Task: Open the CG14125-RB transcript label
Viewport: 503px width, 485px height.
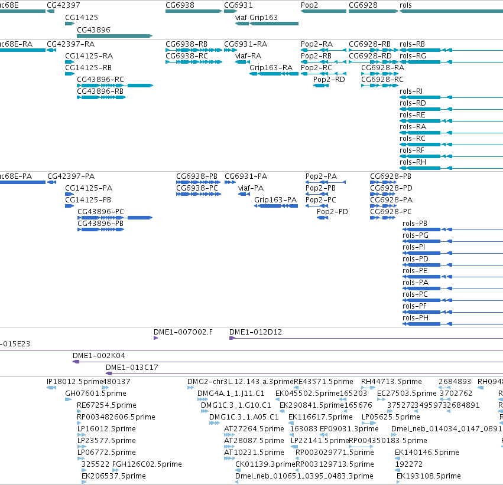Action: [88, 68]
